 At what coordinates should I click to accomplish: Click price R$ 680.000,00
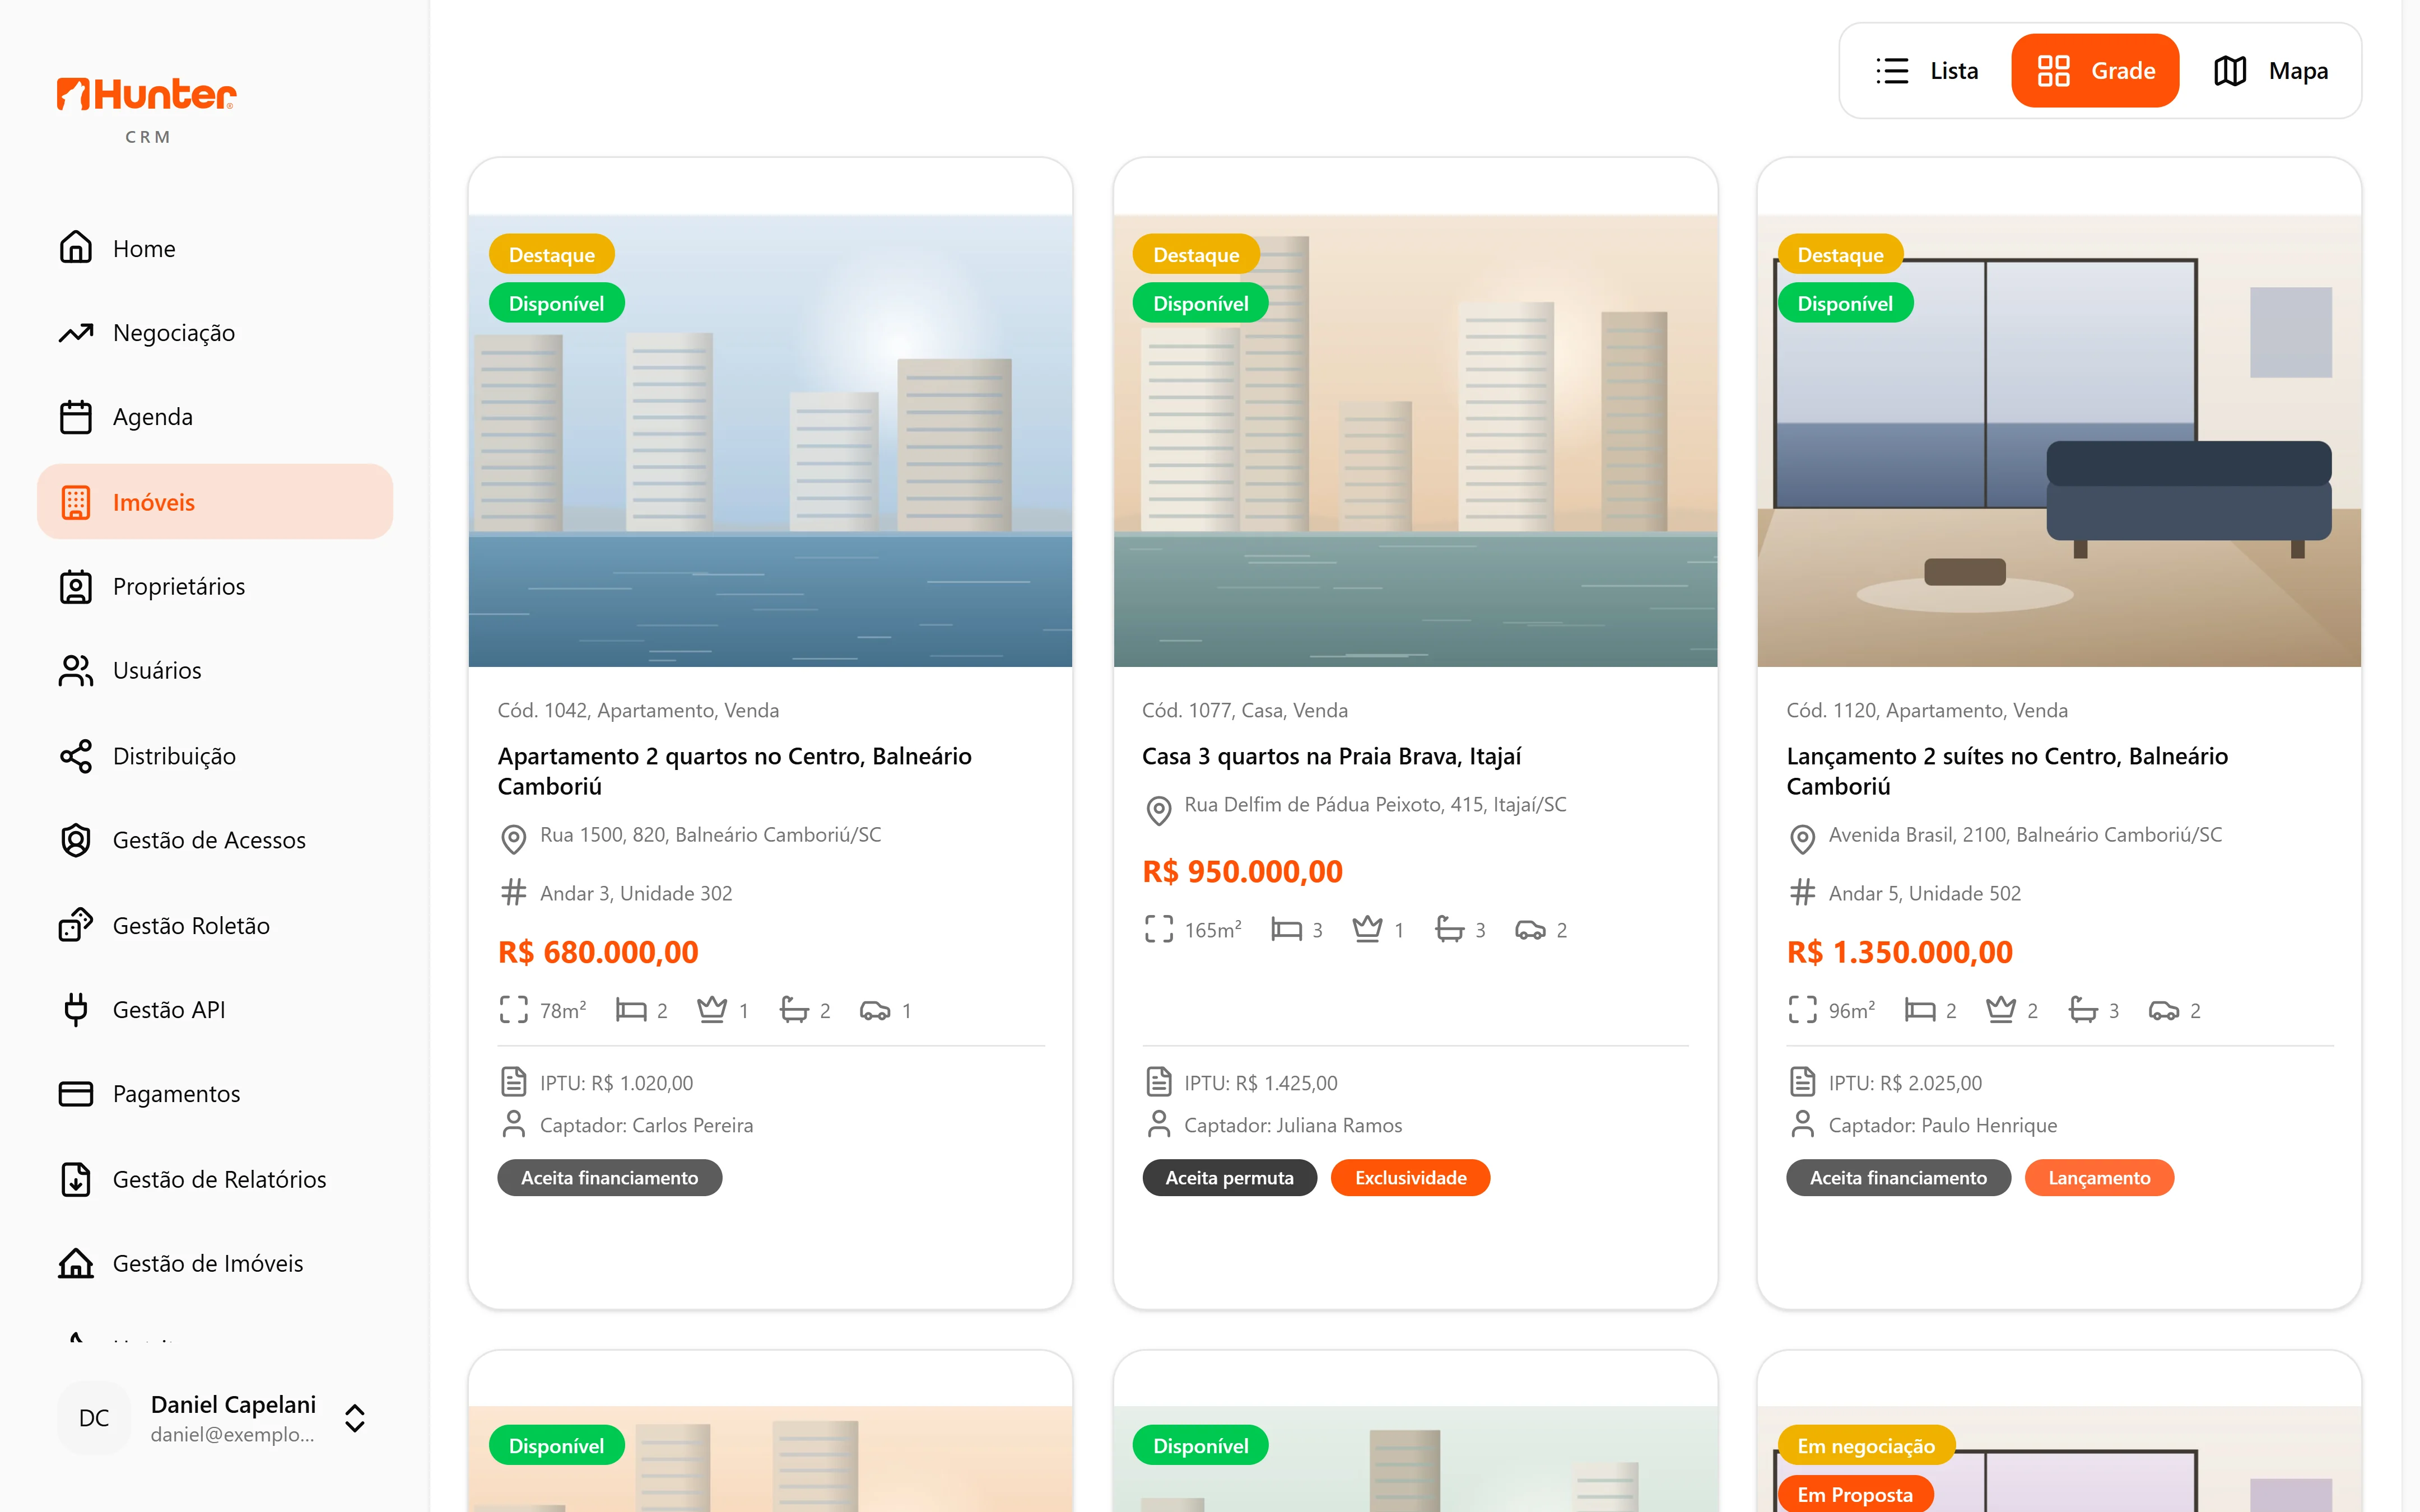click(x=598, y=952)
